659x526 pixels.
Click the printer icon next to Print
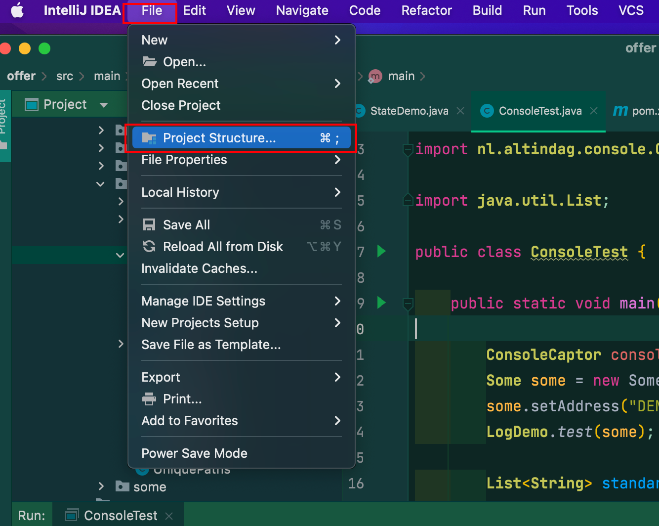[149, 399]
